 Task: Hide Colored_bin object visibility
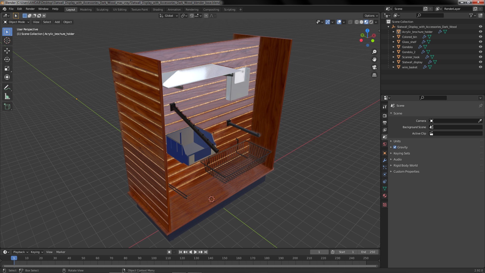pos(480,37)
